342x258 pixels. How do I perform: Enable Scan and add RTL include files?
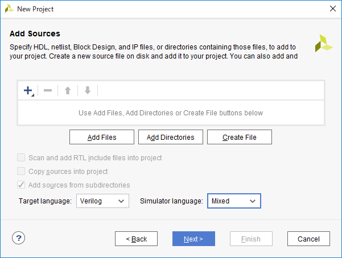22,157
